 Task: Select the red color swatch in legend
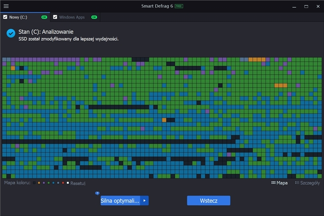pyautogui.click(x=63, y=183)
